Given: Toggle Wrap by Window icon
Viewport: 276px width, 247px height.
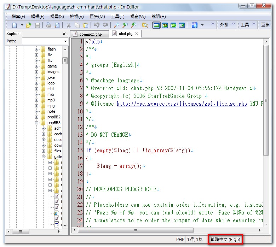Looking at the screenshot, I should click(x=173, y=25).
